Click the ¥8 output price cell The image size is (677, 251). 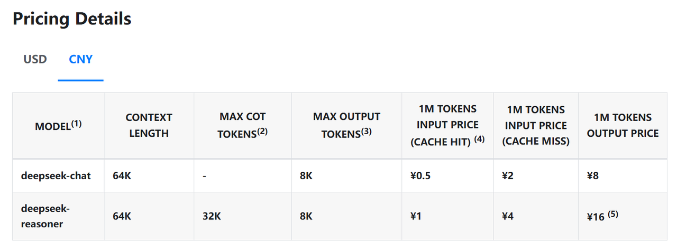[x=623, y=176]
